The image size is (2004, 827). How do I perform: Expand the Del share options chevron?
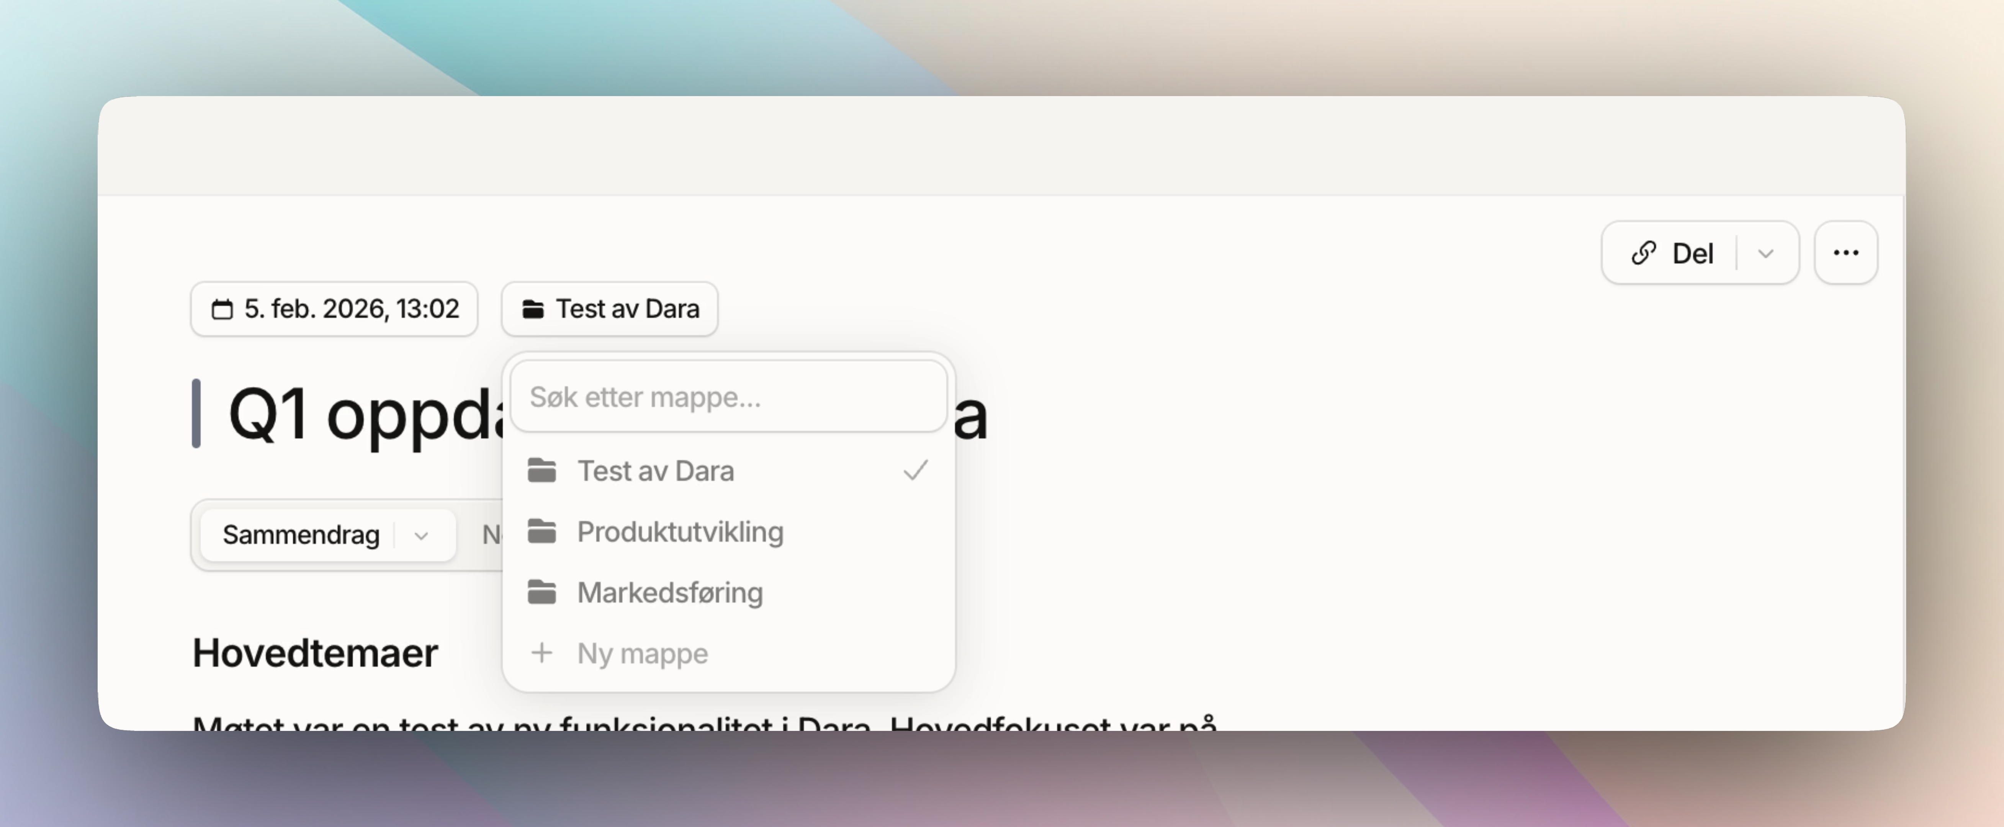pos(1766,253)
